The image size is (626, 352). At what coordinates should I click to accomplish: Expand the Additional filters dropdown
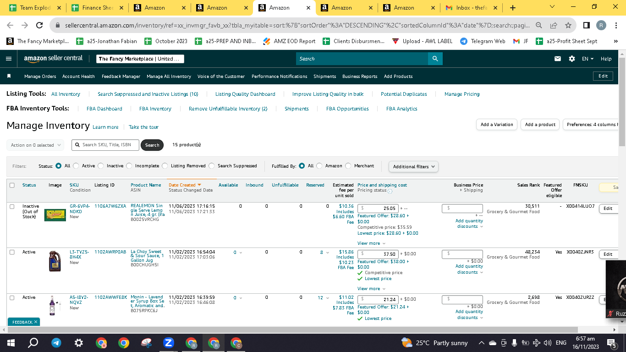point(413,166)
